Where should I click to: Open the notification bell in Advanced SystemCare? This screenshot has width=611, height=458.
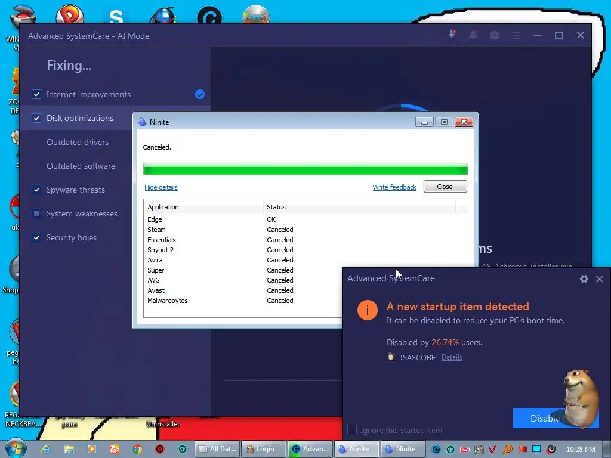pyautogui.click(x=473, y=35)
